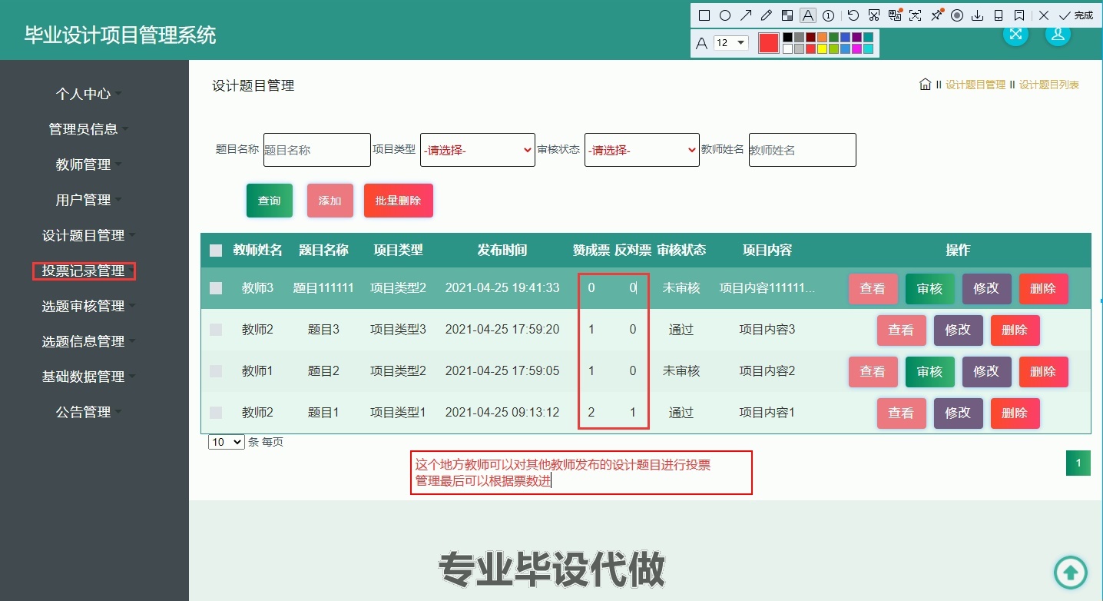Image resolution: width=1103 pixels, height=601 pixels.
Task: Click the OCR text recognition icon
Action: (915, 15)
